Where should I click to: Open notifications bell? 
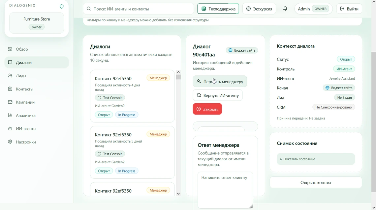click(285, 9)
